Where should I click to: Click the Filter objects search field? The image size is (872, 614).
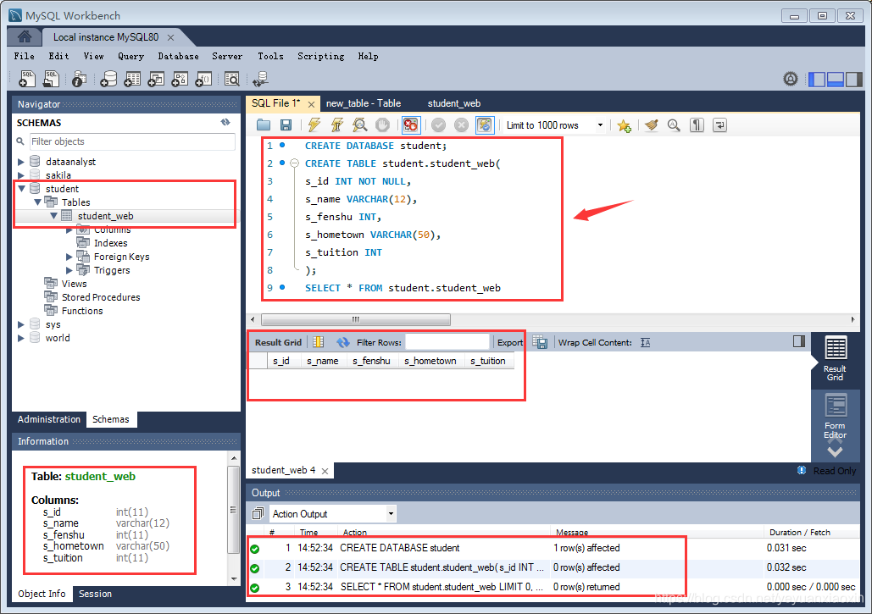pos(132,141)
